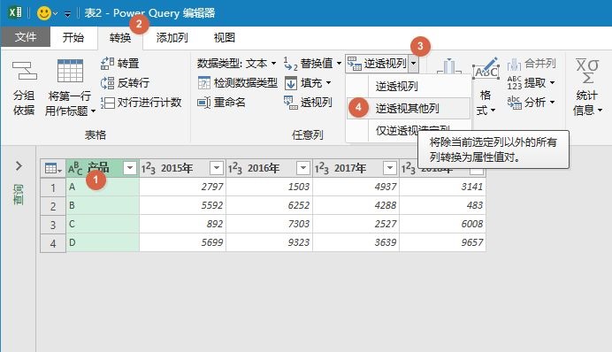Click the cell showing 2797

183,187
